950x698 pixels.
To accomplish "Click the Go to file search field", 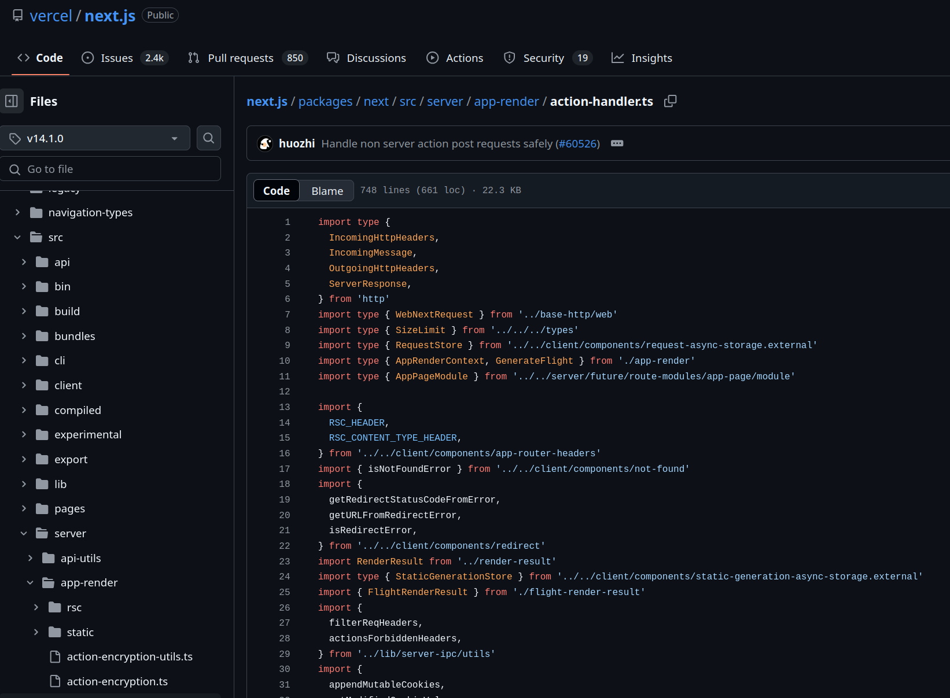I will coord(111,169).
